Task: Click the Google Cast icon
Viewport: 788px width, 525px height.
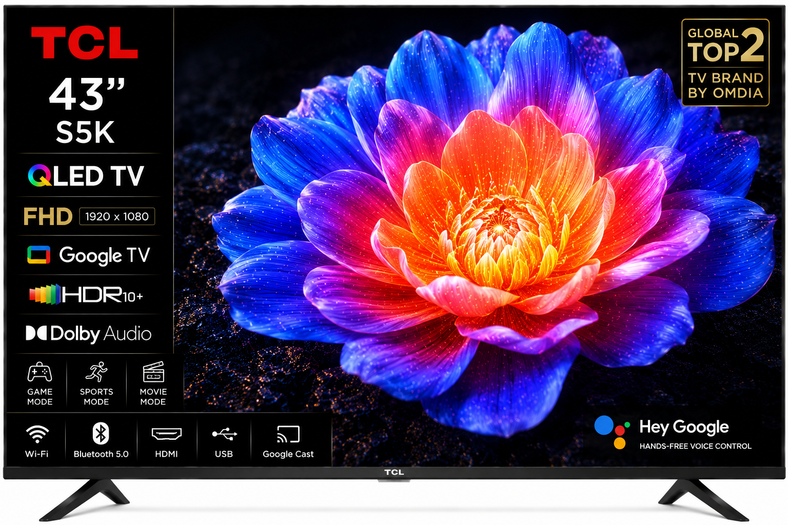Action: pos(288,434)
